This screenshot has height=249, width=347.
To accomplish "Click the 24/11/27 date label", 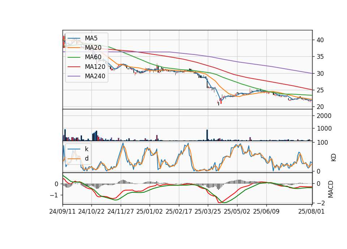I will tap(121, 211).
